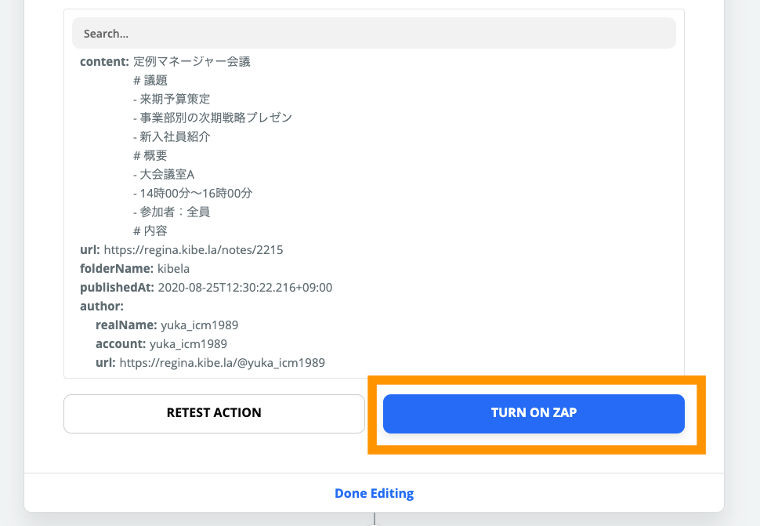Click the 14時00分〜16時00分 time line
Screen dimensions: 760x526
click(x=193, y=193)
